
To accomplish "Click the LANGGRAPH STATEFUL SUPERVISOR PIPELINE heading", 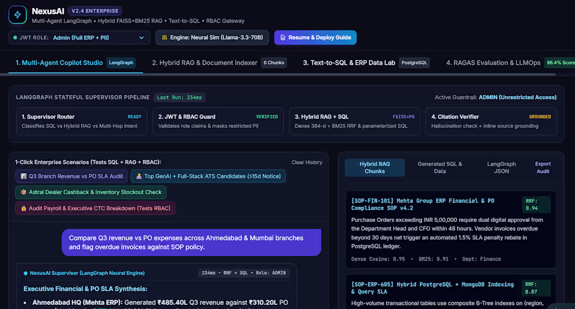I will (83, 98).
